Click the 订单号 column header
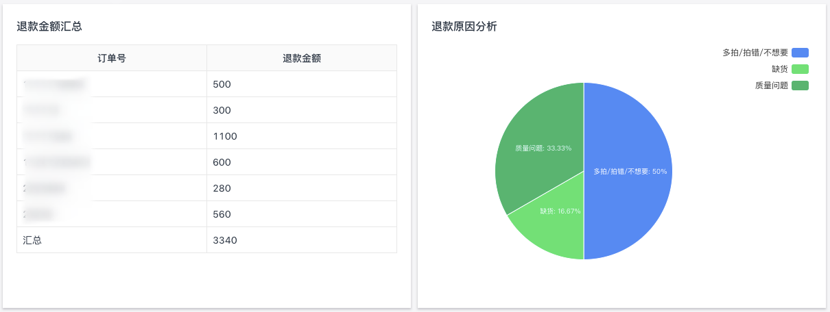Screen dimensions: 830x312 tap(112, 58)
